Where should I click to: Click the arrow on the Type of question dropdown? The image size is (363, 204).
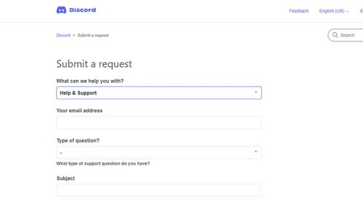256,152
